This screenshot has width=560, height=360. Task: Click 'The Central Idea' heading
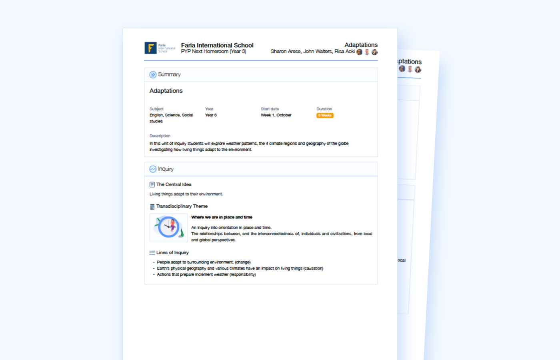[174, 184]
